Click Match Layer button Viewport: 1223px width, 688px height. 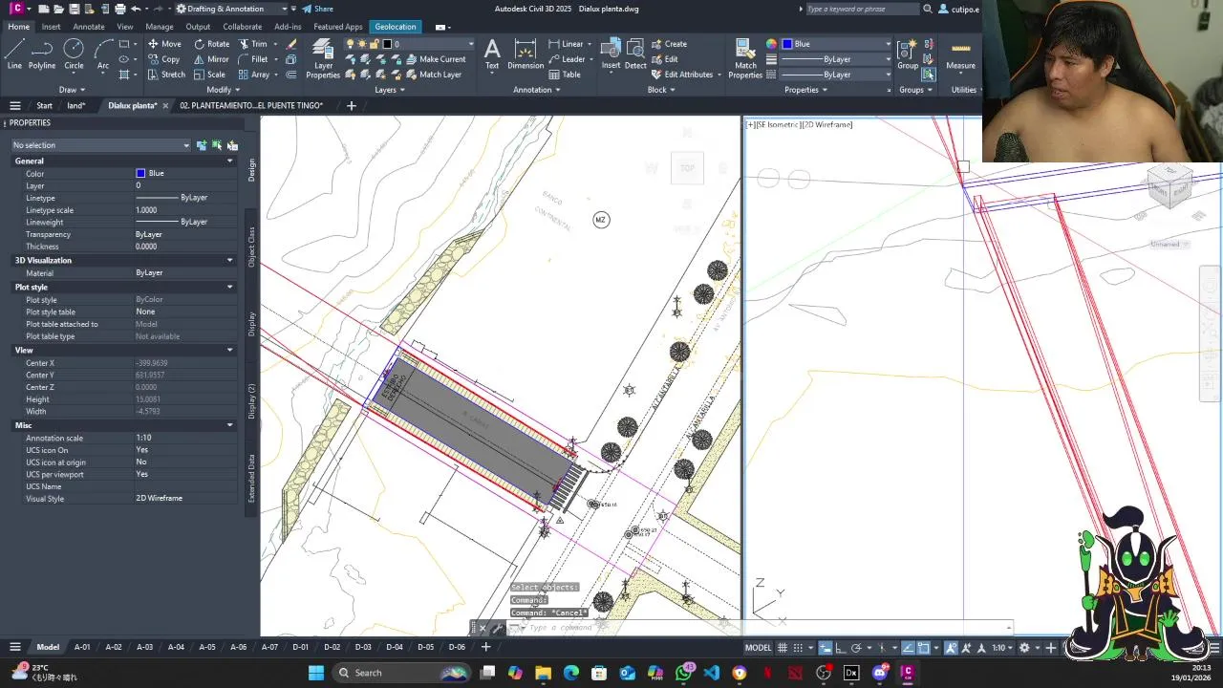point(433,75)
